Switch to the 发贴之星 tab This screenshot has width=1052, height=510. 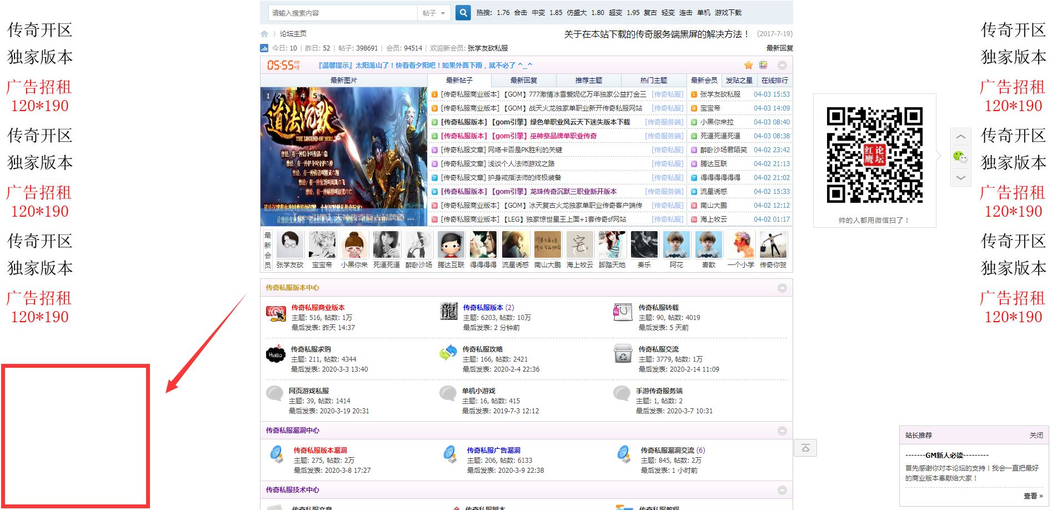coord(739,81)
